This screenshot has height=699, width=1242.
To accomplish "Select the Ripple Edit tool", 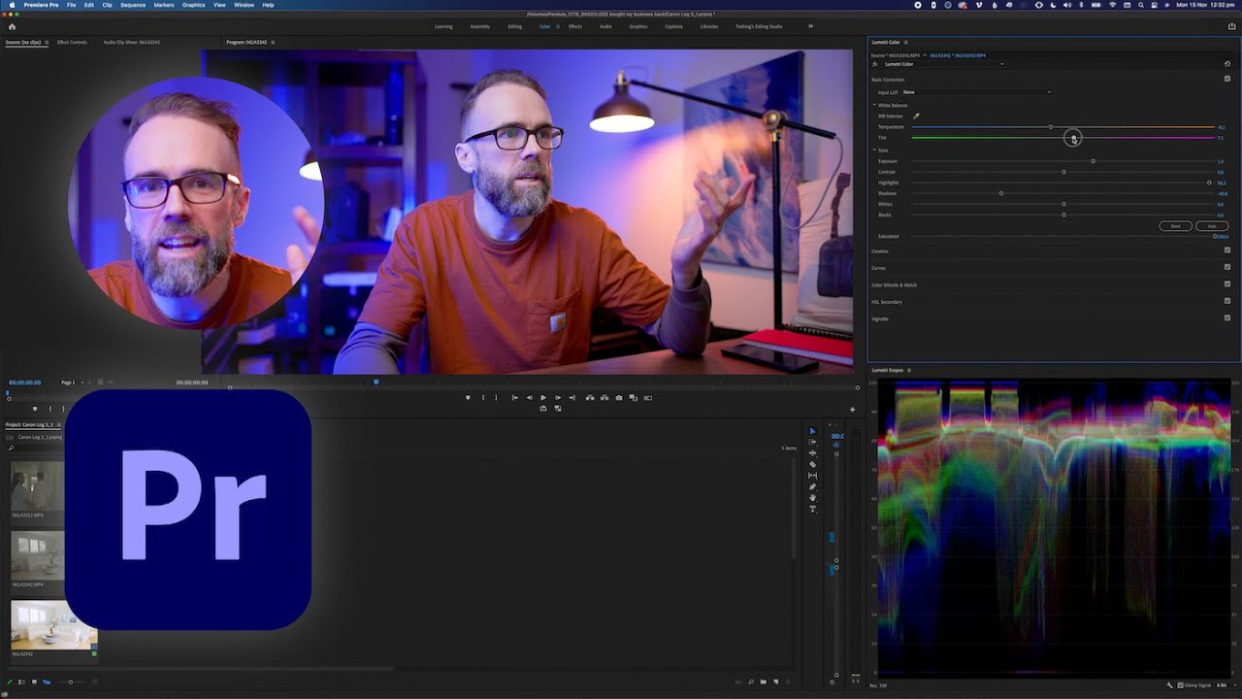I will (x=813, y=453).
